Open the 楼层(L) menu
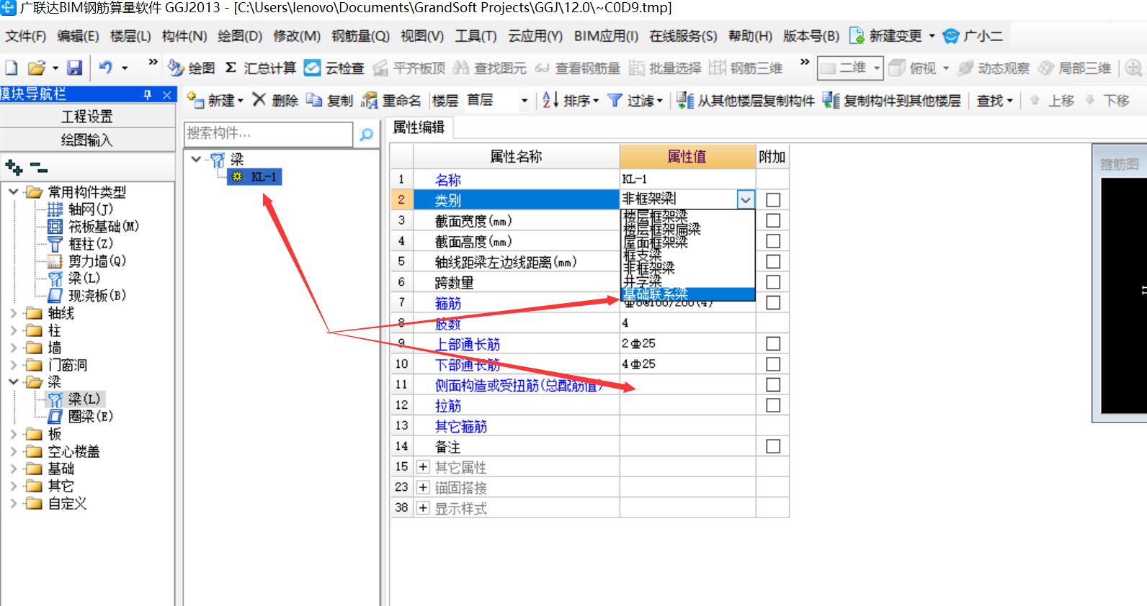The width and height of the screenshot is (1147, 606). 130,36
